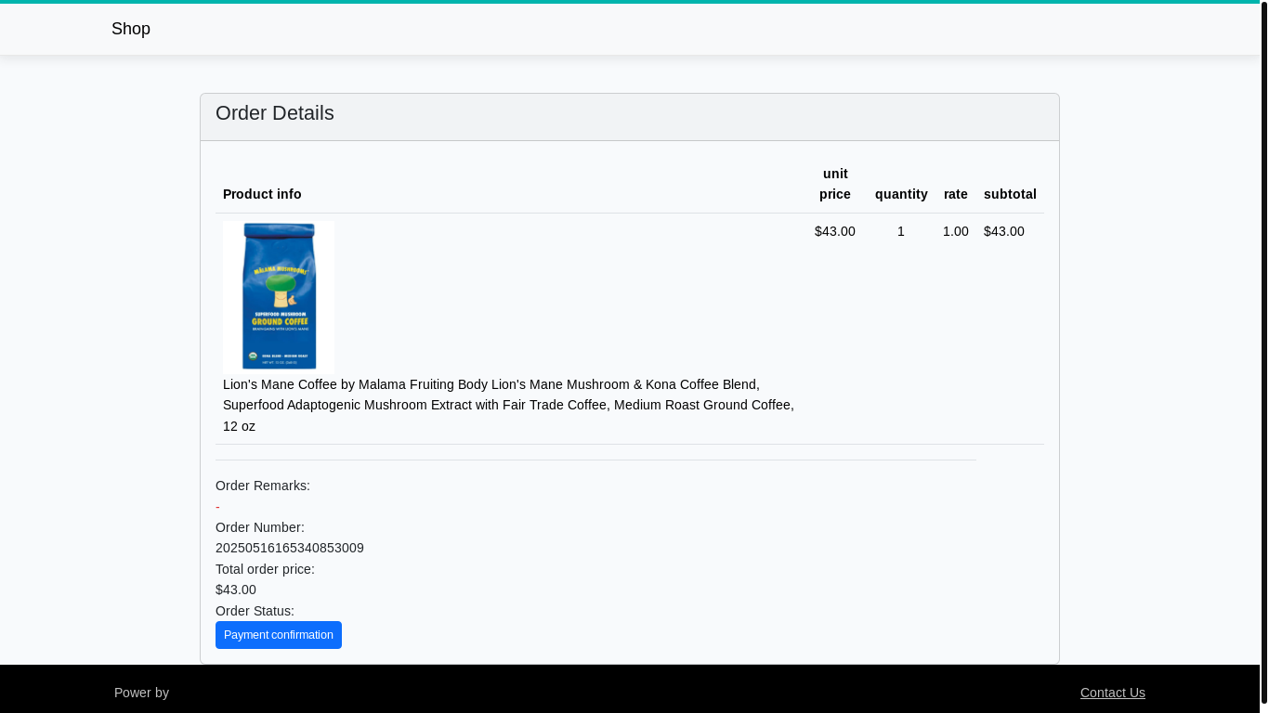Open the Contact Us footer link

coord(1113,693)
